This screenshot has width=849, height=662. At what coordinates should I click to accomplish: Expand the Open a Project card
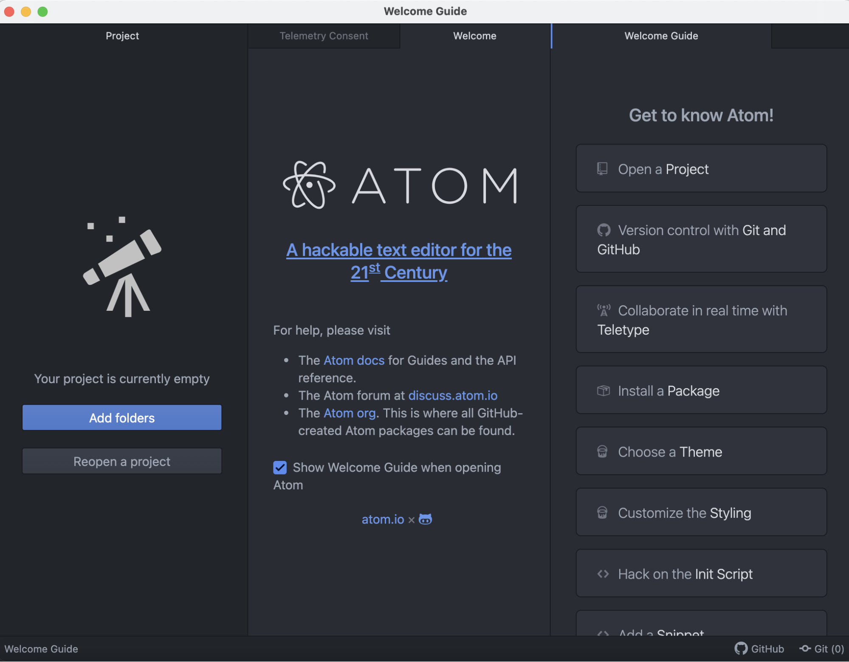pos(701,168)
